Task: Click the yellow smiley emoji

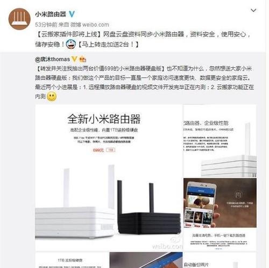Action: click(52, 96)
